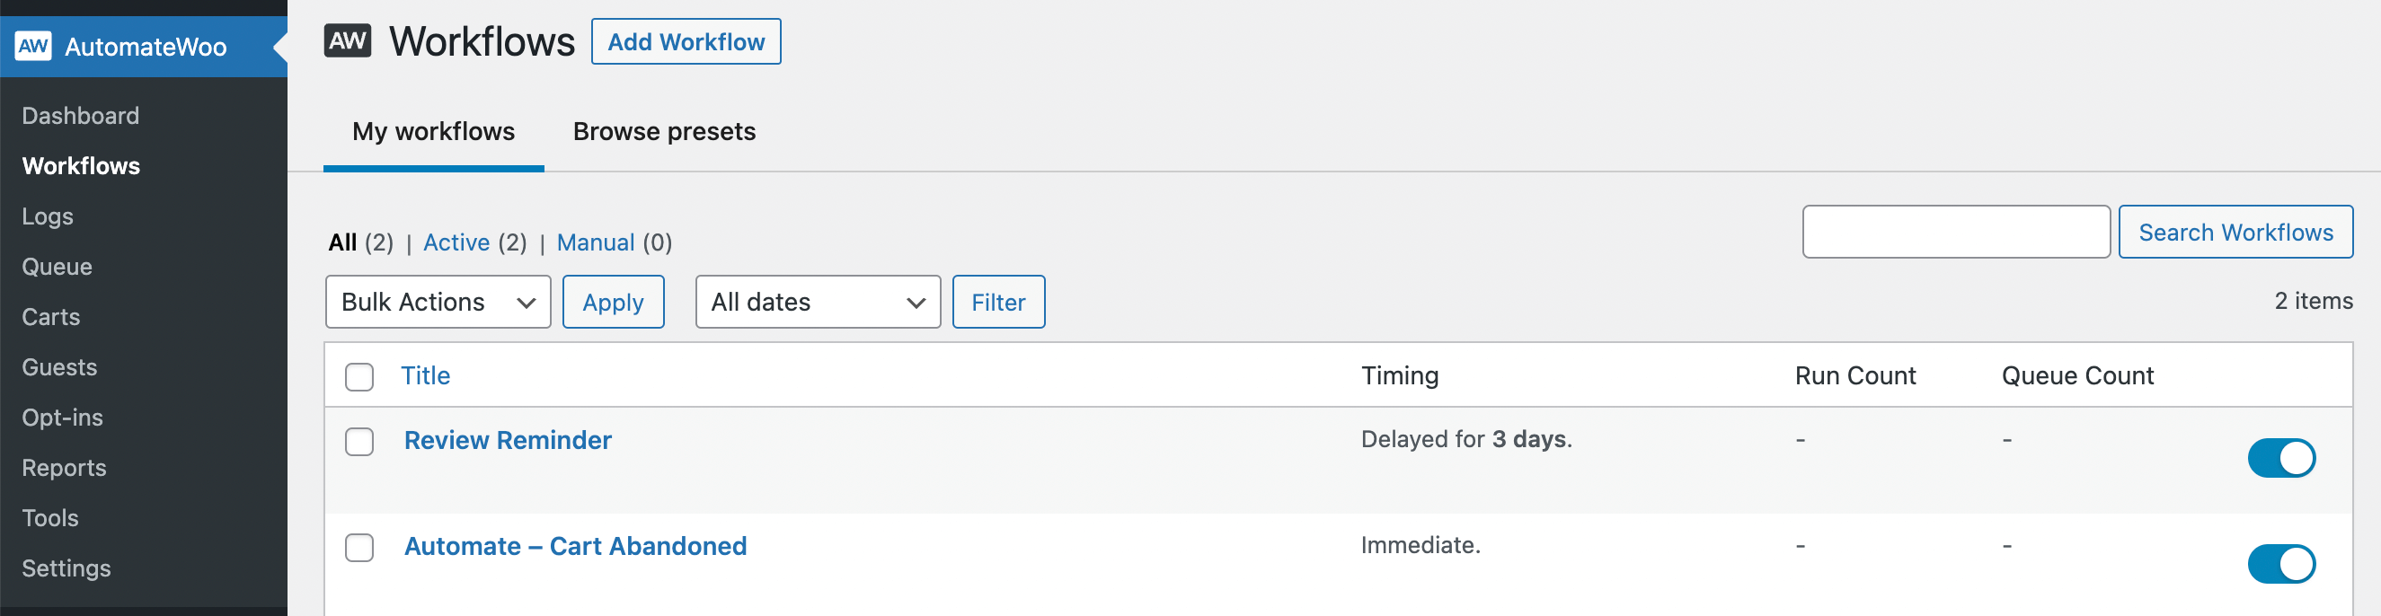Open AutomateWoo Settings

(x=66, y=568)
